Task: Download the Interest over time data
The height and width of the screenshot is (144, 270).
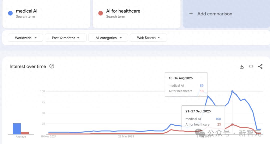Action: coord(241,67)
